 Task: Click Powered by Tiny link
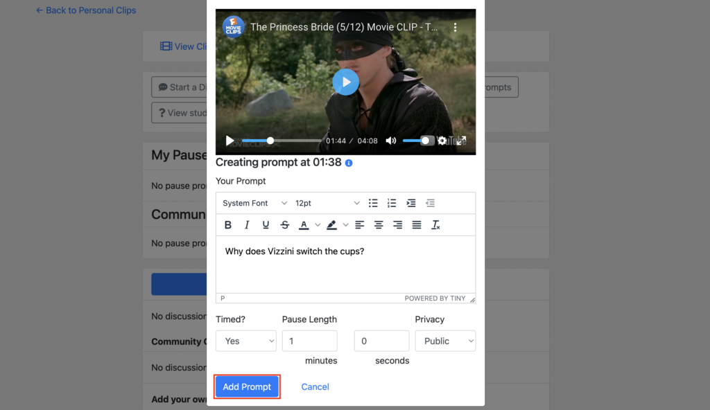click(435, 298)
